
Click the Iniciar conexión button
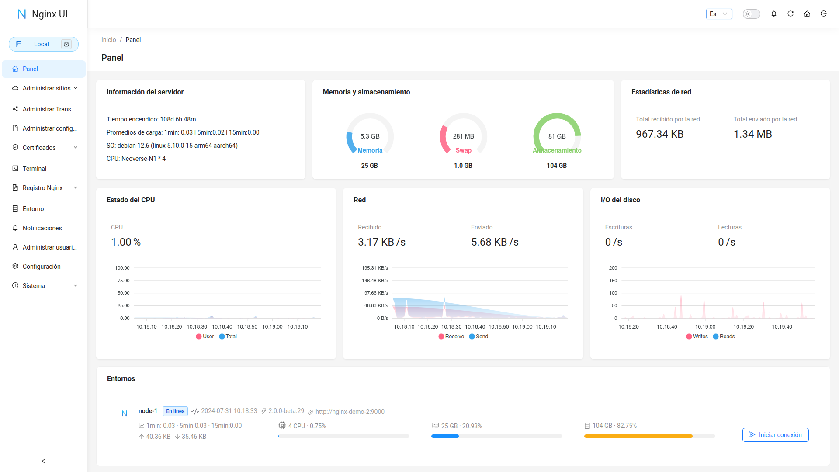click(x=775, y=435)
